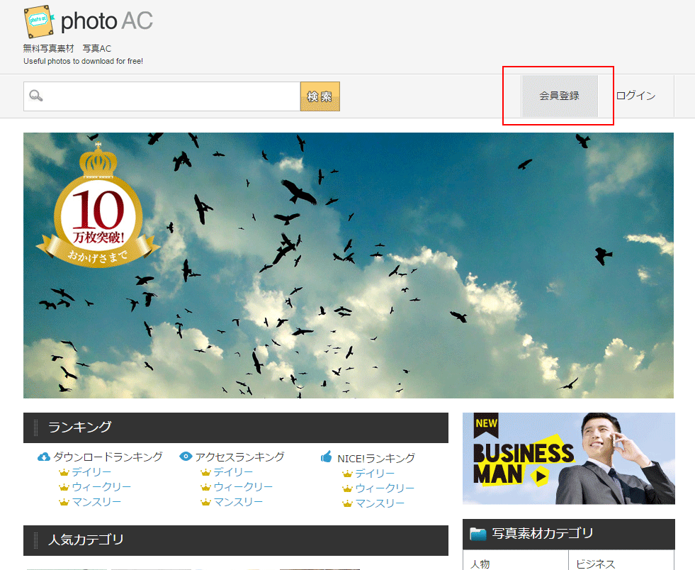Image resolution: width=695 pixels, height=570 pixels.
Task: Click folder icon in 写真素材カテゴリ header
Action: click(478, 534)
